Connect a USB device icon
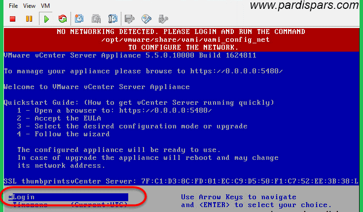 pos(163,19)
